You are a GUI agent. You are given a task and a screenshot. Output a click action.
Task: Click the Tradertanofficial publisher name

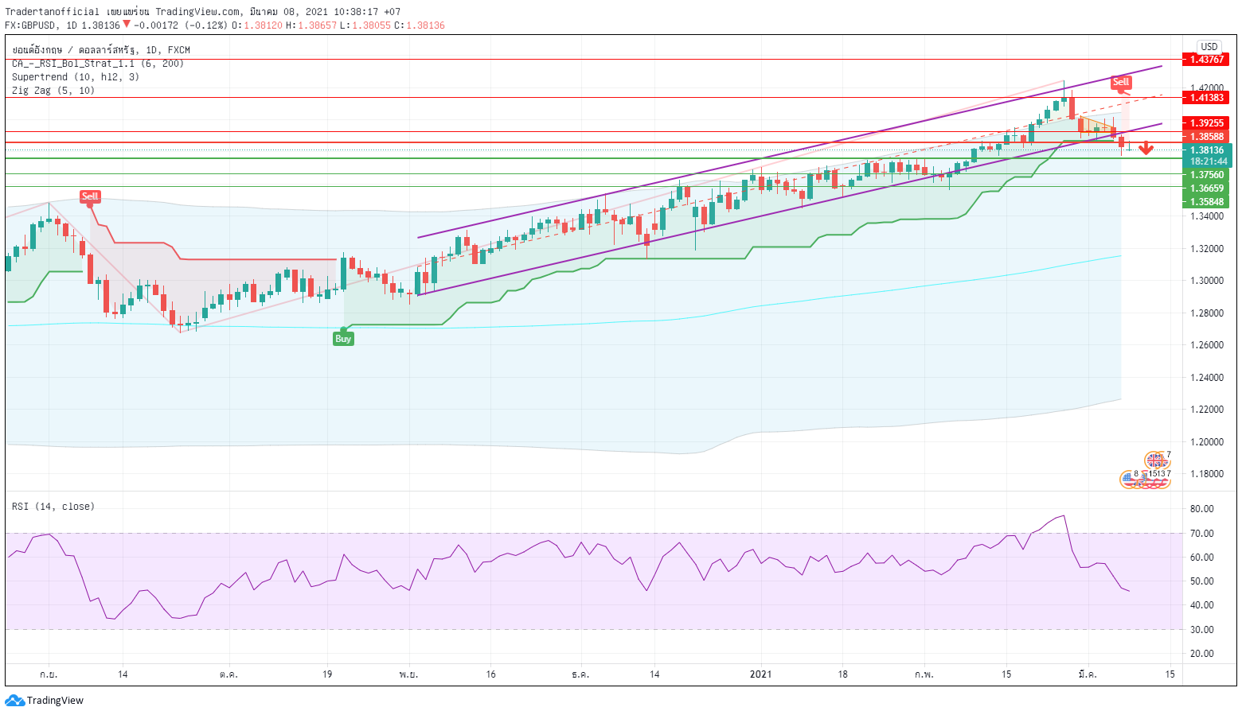53,12
